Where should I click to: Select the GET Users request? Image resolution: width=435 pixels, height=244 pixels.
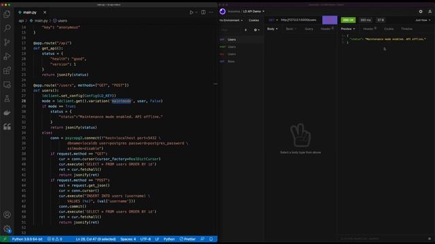coord(241,39)
